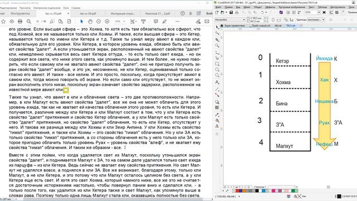Toggle grid display in CorelDRAW
The width and height of the screenshot is (357, 201).
pos(337,12)
